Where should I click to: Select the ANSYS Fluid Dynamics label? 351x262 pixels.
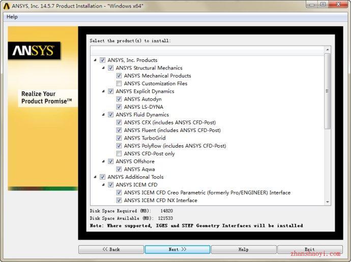(x=142, y=115)
